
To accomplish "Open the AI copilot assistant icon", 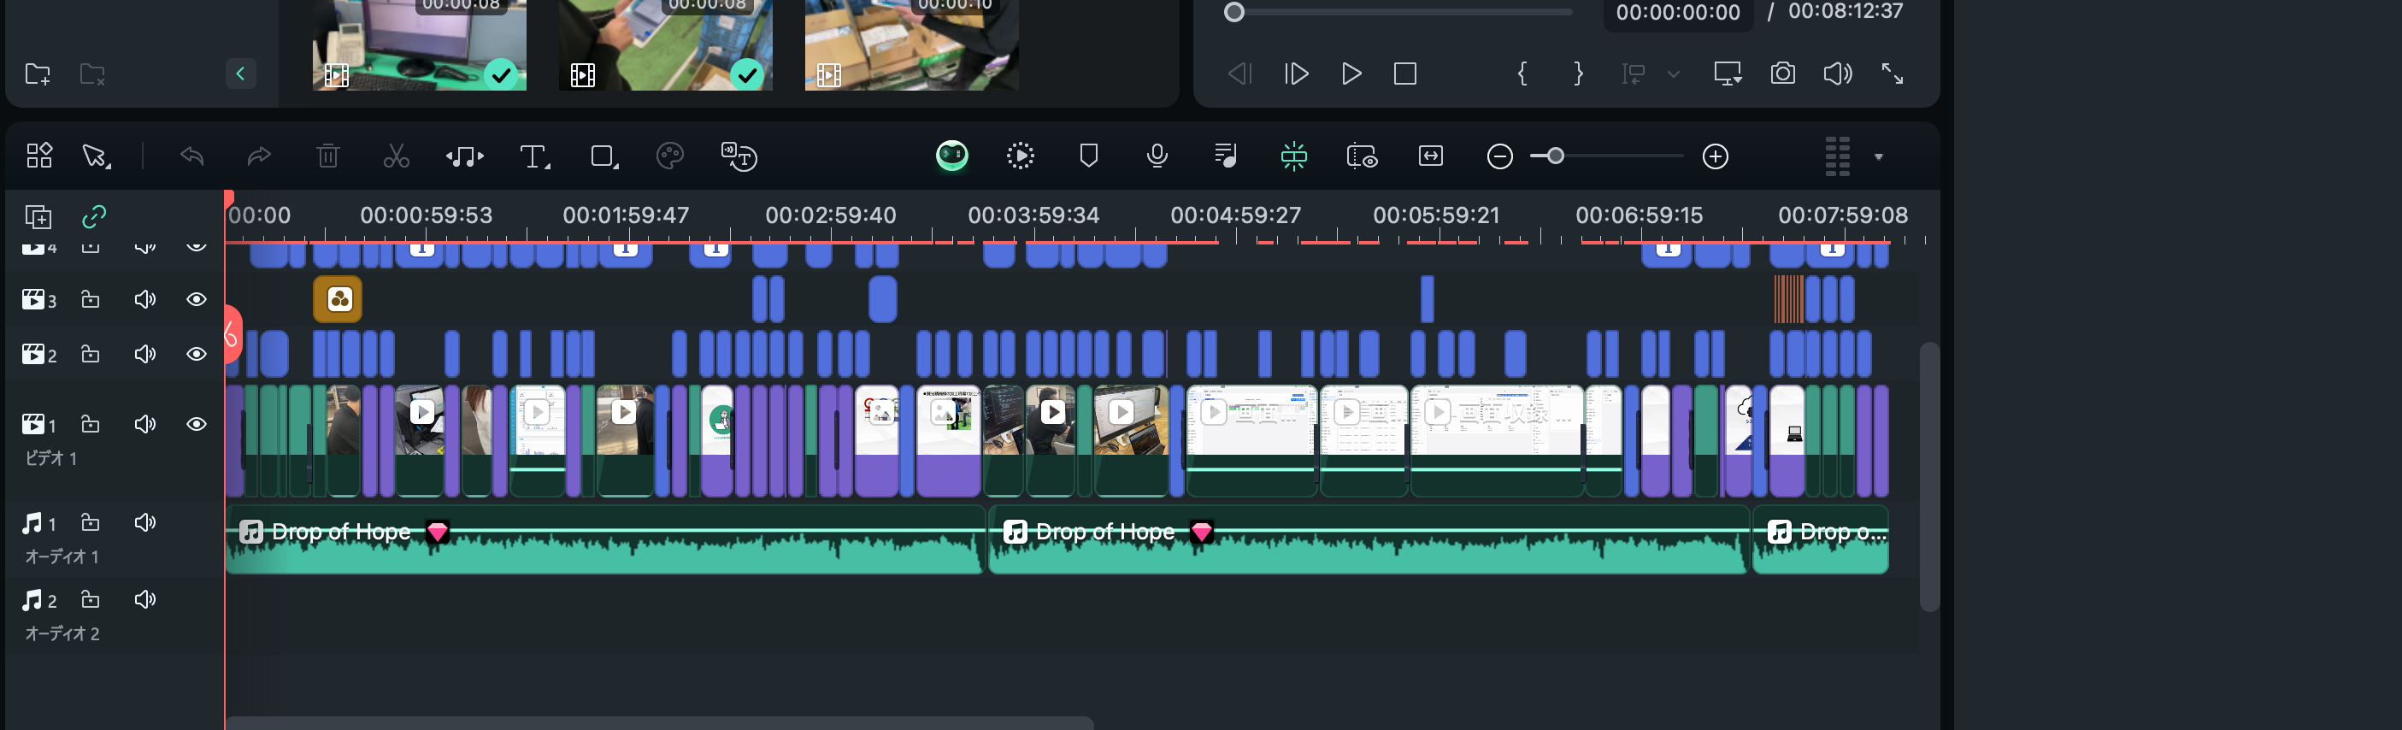I will point(952,156).
